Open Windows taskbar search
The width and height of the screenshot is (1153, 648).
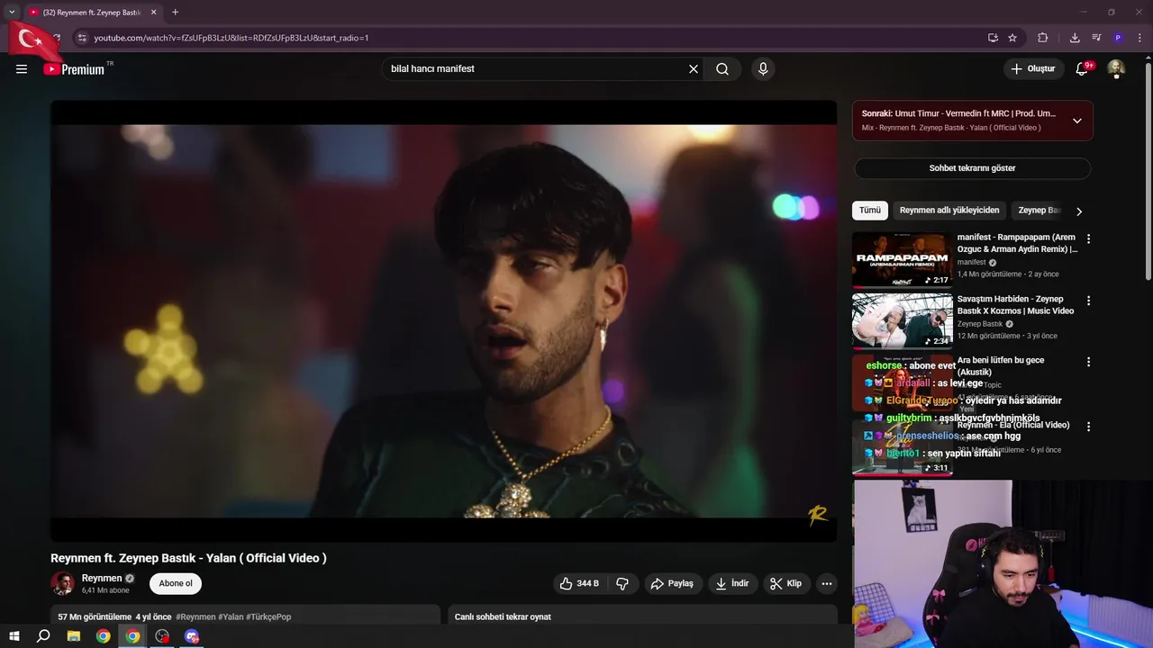pyautogui.click(x=43, y=636)
